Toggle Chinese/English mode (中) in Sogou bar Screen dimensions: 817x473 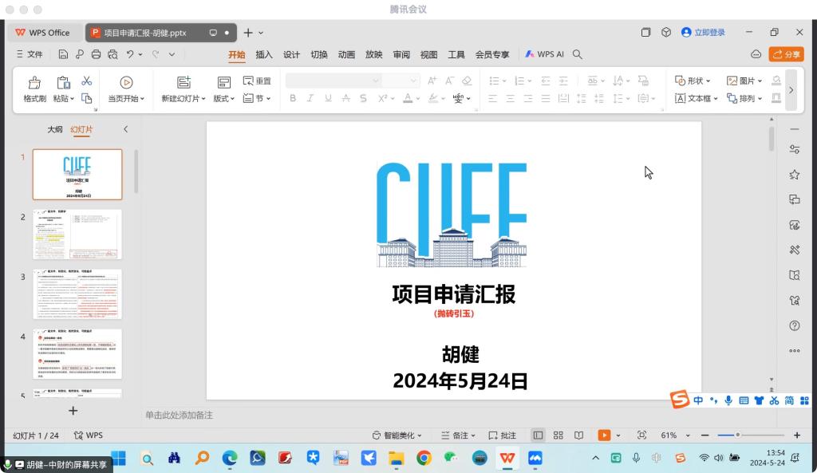pyautogui.click(x=698, y=400)
